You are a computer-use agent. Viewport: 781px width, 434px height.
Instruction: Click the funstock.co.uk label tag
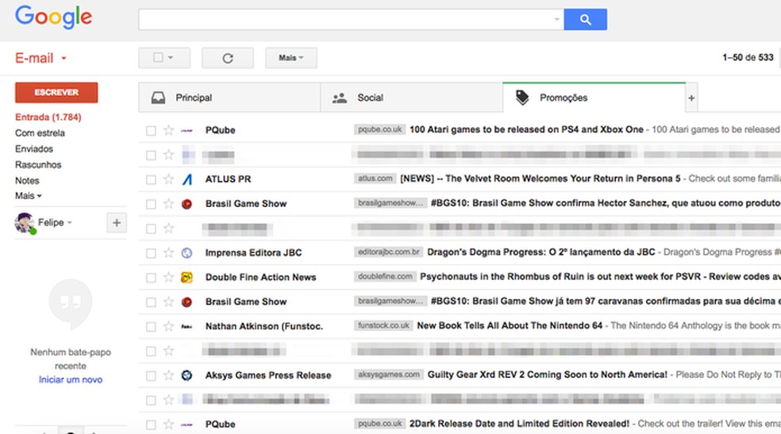[x=383, y=325]
